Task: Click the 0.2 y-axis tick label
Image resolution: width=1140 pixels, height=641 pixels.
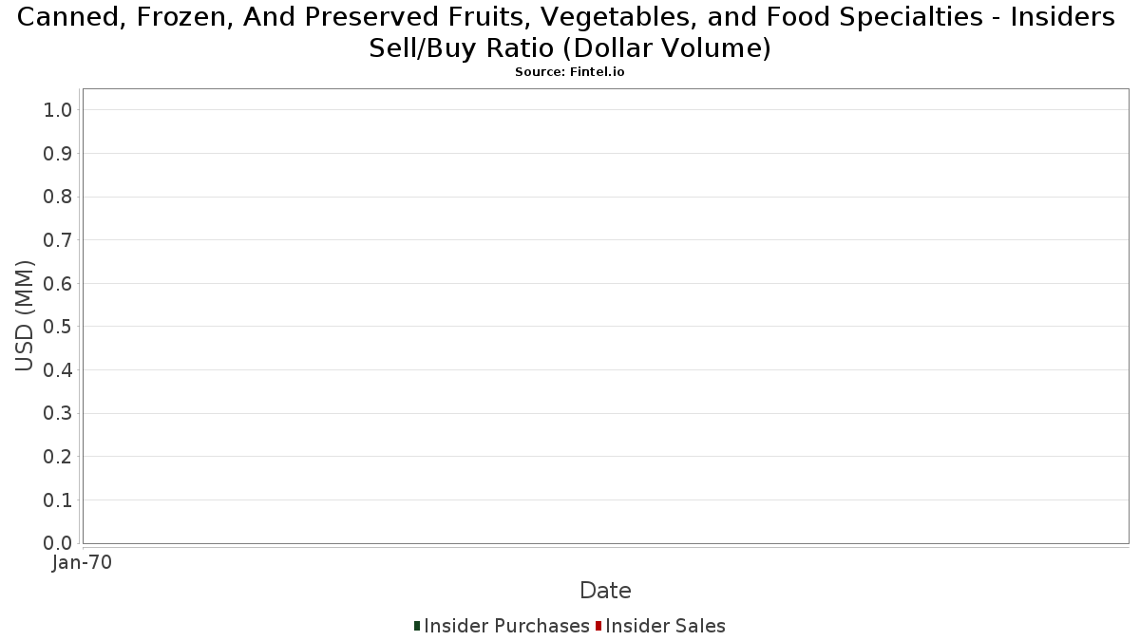Action: tap(58, 457)
